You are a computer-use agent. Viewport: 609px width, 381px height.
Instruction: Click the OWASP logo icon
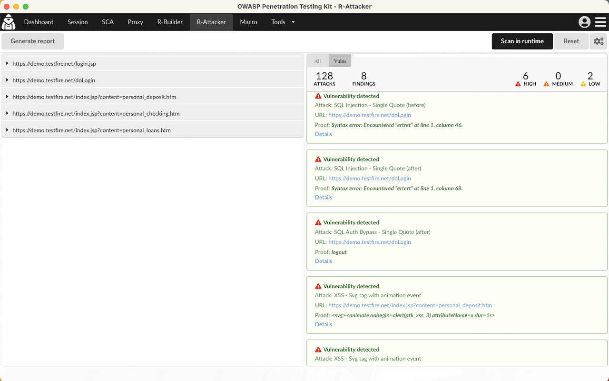point(8,22)
